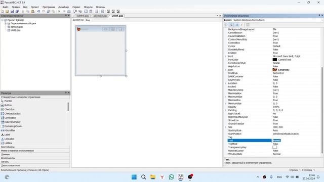Click the Save file toolbar icon

click(x=12, y=11)
